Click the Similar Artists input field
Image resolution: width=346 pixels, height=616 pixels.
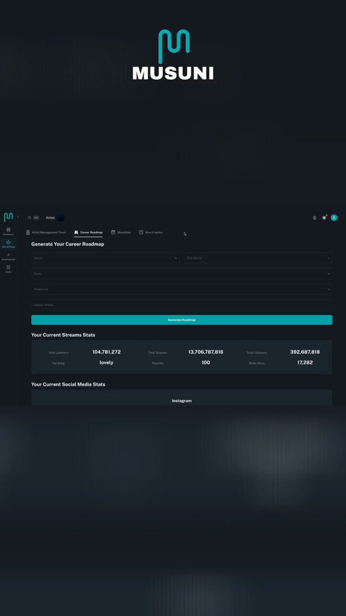click(181, 305)
